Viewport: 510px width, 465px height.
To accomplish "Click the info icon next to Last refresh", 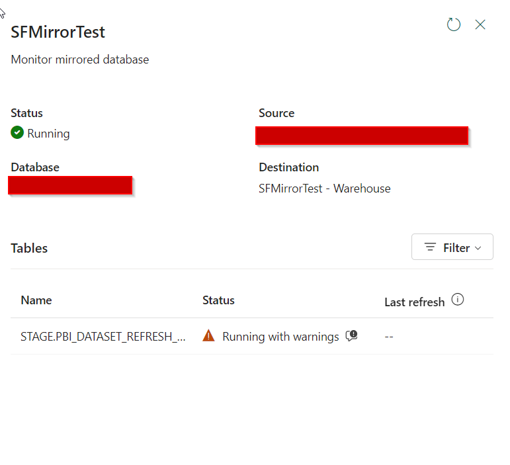I will pos(457,300).
